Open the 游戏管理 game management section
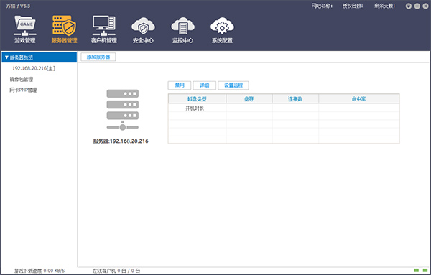The image size is (431, 275). coord(25,29)
